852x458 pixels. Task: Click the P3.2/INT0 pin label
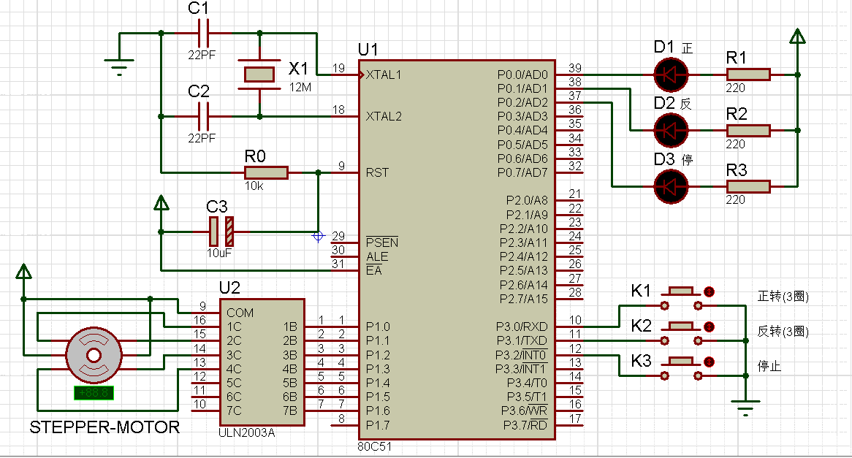tap(522, 355)
